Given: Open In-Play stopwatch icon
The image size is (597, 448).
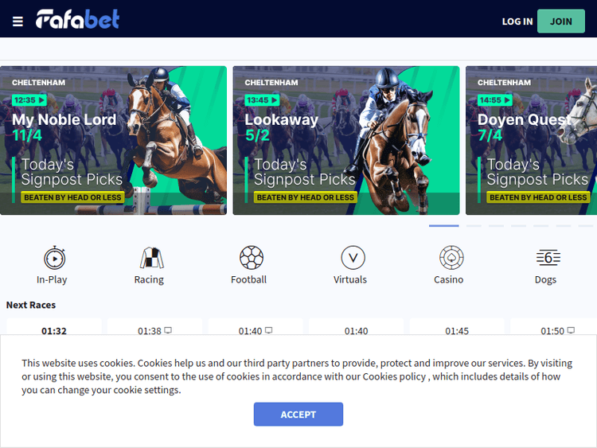Looking at the screenshot, I should (54, 258).
